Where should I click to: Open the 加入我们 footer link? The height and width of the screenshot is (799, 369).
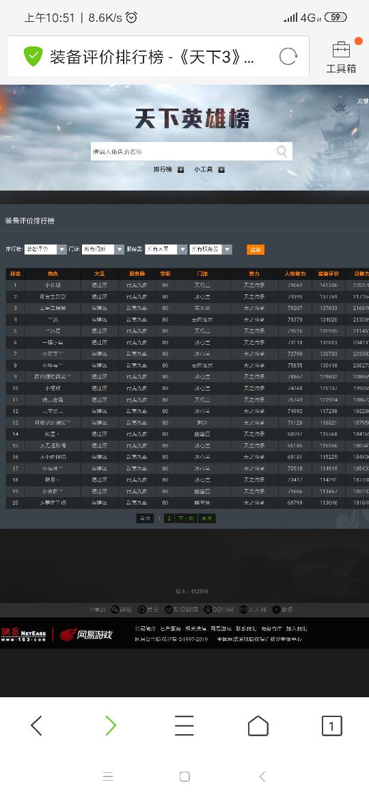(296, 629)
